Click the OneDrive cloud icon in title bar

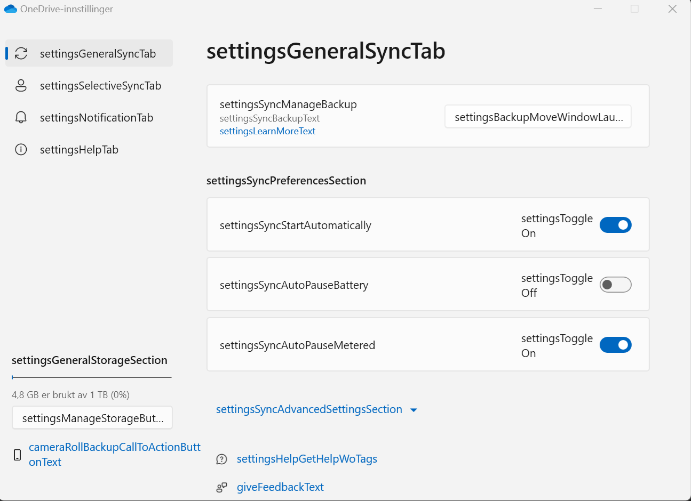click(x=11, y=9)
